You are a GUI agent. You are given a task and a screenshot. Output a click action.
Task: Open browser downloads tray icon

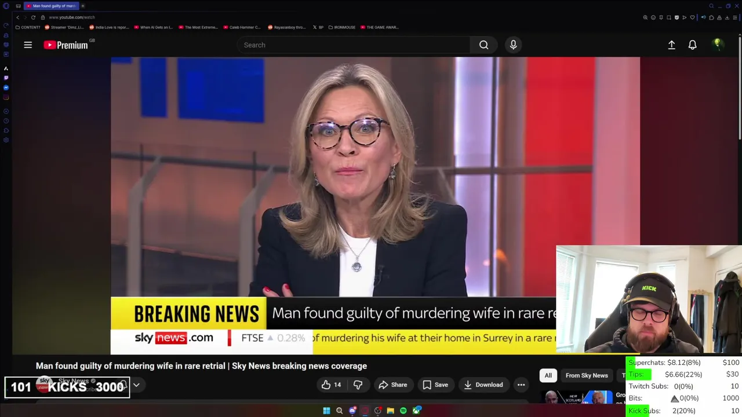coord(727,17)
